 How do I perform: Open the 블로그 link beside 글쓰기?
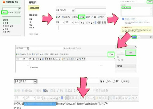pos(11,13)
